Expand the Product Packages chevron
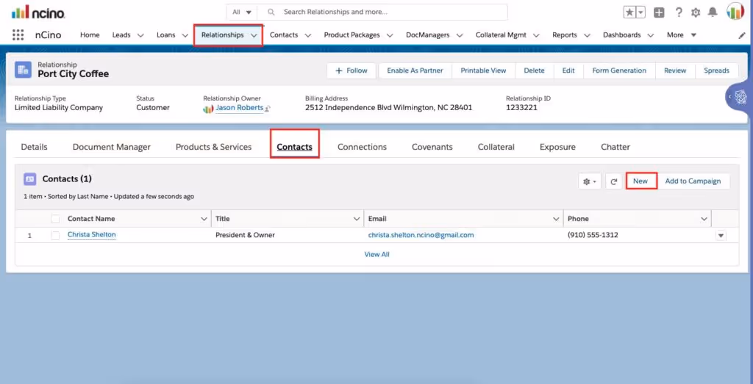The image size is (753, 384). [390, 35]
